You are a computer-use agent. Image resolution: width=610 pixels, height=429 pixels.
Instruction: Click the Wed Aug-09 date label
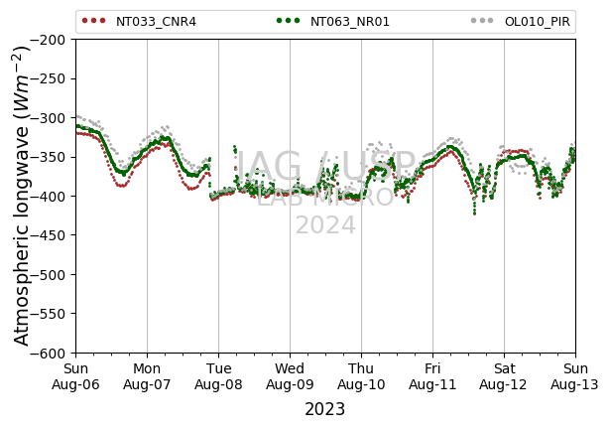(290, 376)
